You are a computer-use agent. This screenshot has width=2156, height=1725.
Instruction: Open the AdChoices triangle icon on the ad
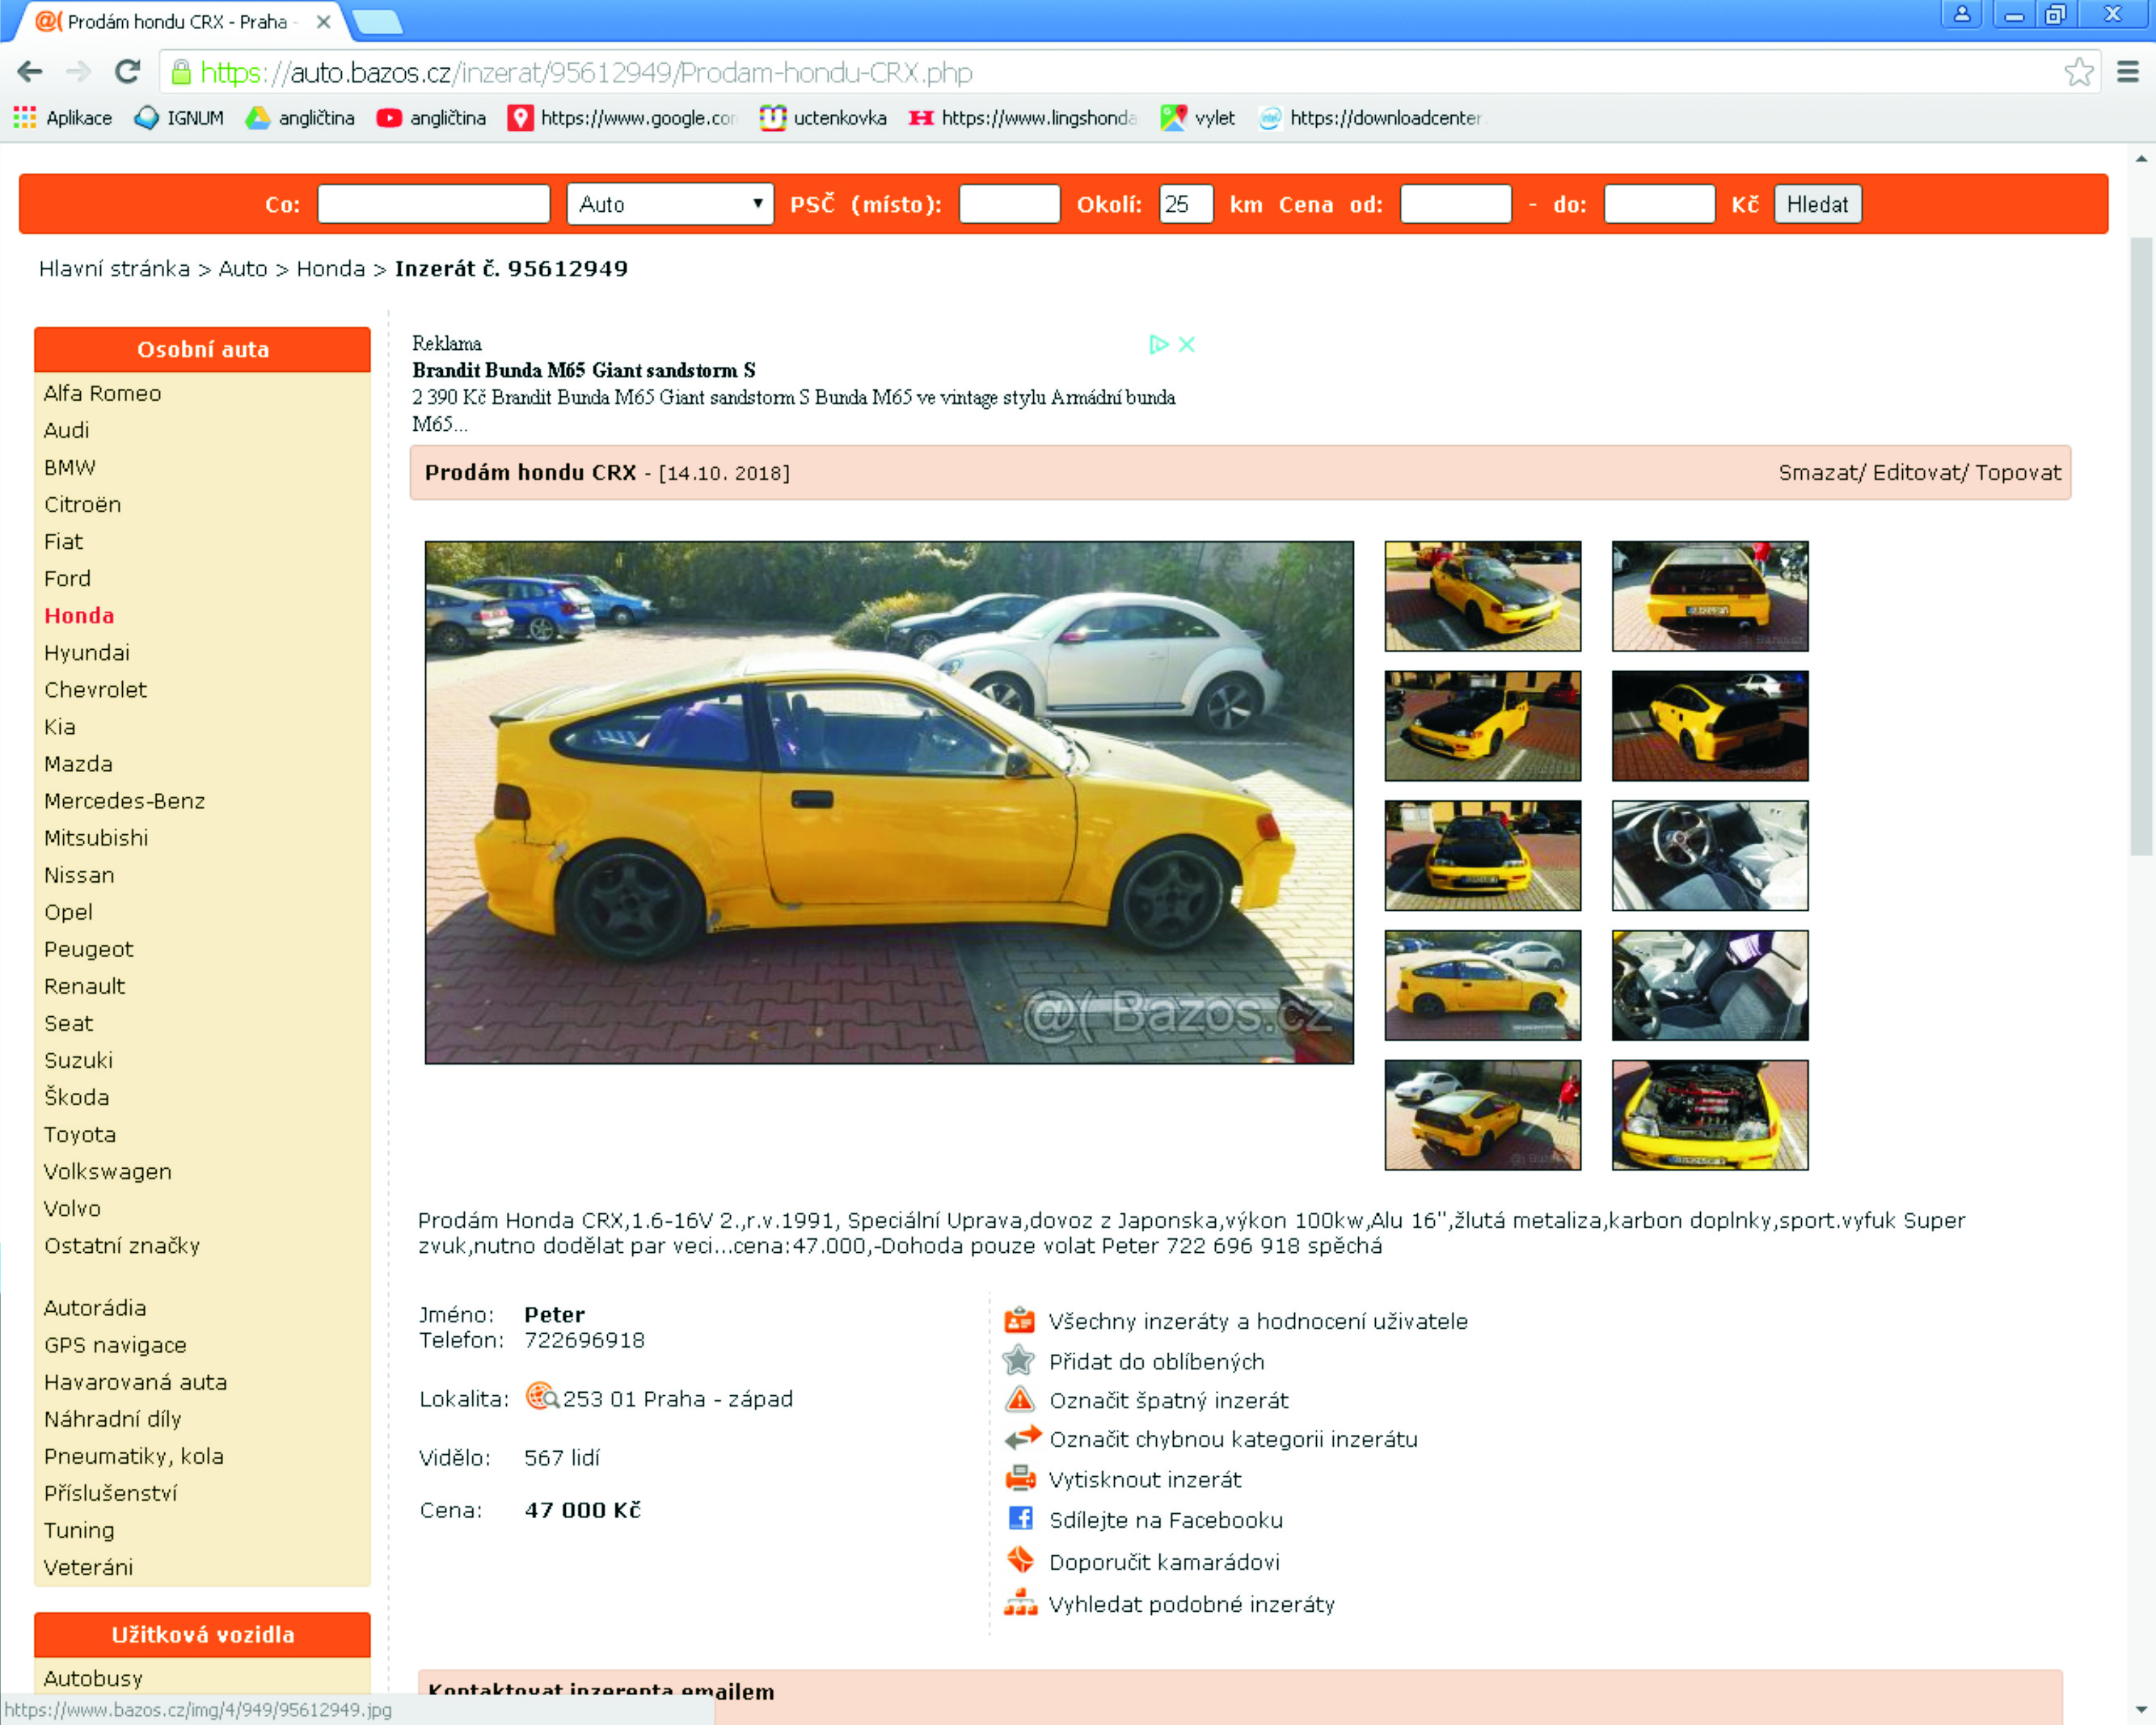[x=1158, y=344]
